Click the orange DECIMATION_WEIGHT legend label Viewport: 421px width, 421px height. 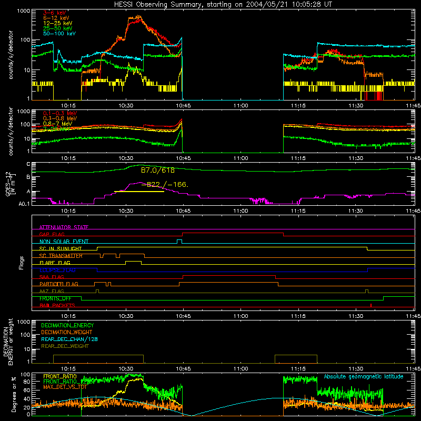(67, 332)
